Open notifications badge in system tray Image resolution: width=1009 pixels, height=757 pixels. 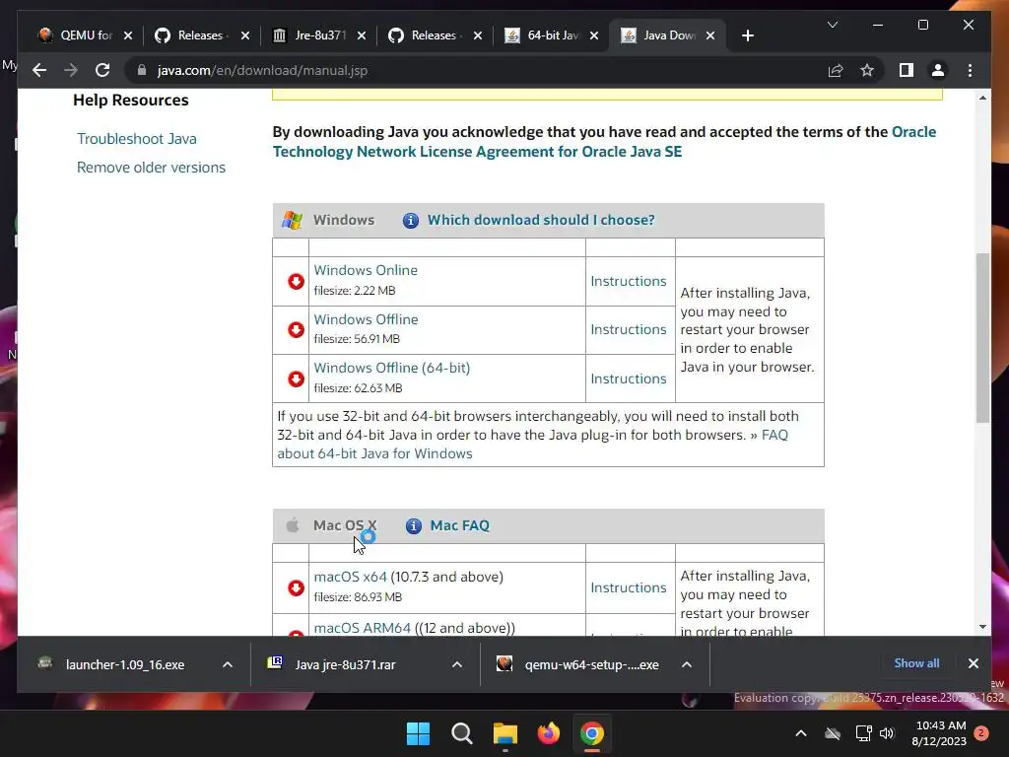tap(981, 733)
